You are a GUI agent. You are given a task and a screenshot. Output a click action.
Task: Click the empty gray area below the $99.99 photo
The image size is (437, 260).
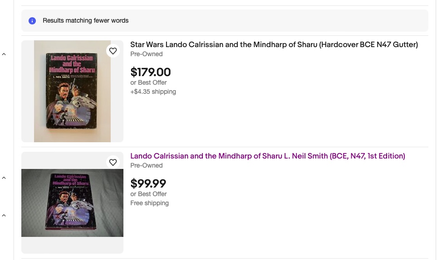coord(72,245)
